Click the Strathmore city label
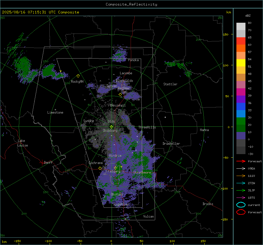Screen dimensions: 263x245 [x=142, y=172]
